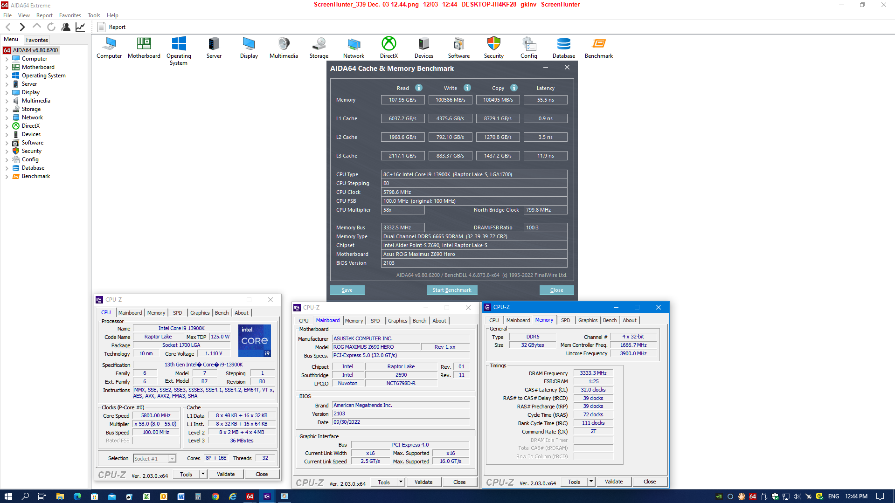This screenshot has width=895, height=503.
Task: Click the Copy info icon in benchmark
Action: [514, 88]
